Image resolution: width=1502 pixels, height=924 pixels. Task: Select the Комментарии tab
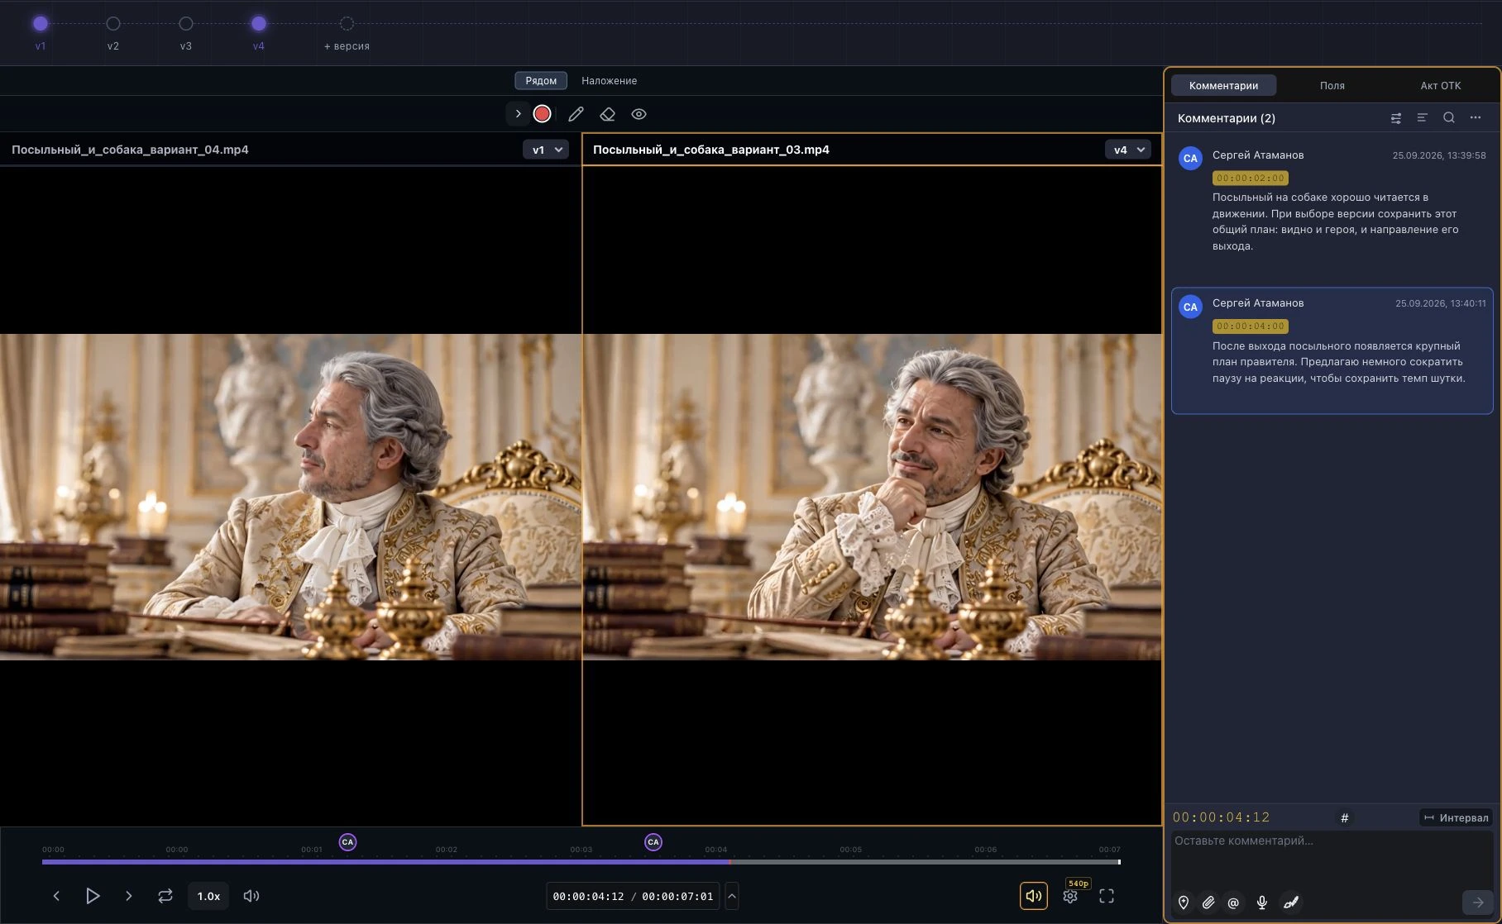[1223, 86]
